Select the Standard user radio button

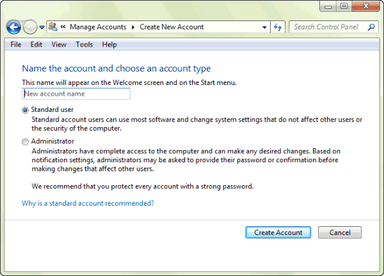(25, 110)
